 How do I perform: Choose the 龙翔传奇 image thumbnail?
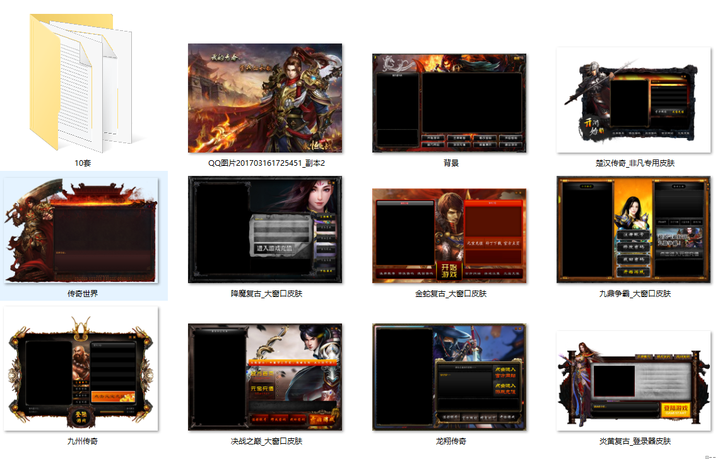449,377
